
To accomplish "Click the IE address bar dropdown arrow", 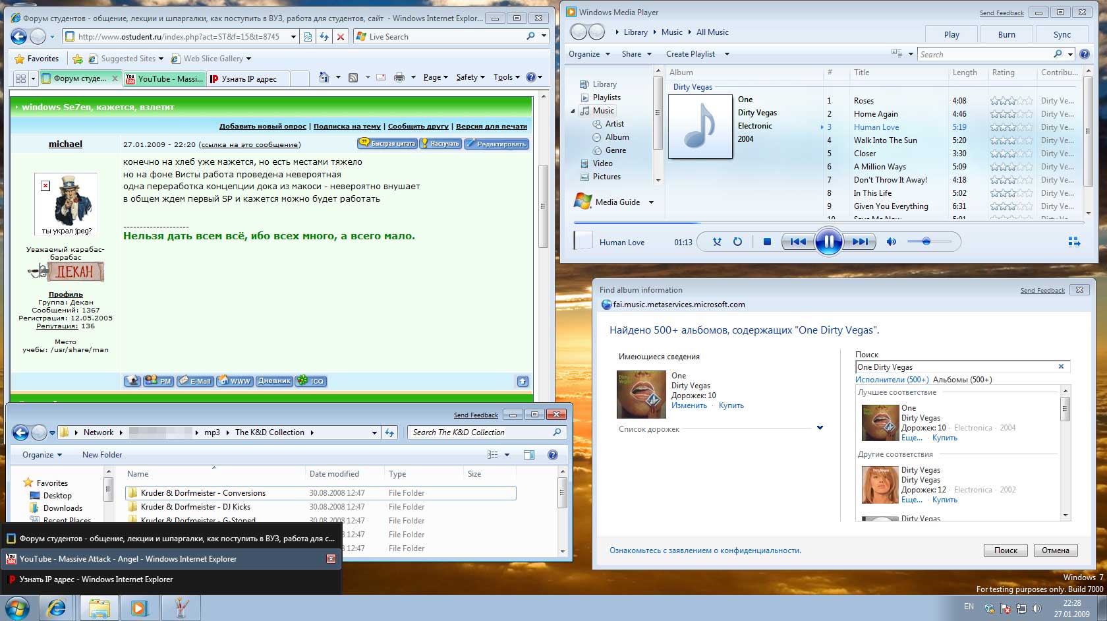I will [293, 37].
